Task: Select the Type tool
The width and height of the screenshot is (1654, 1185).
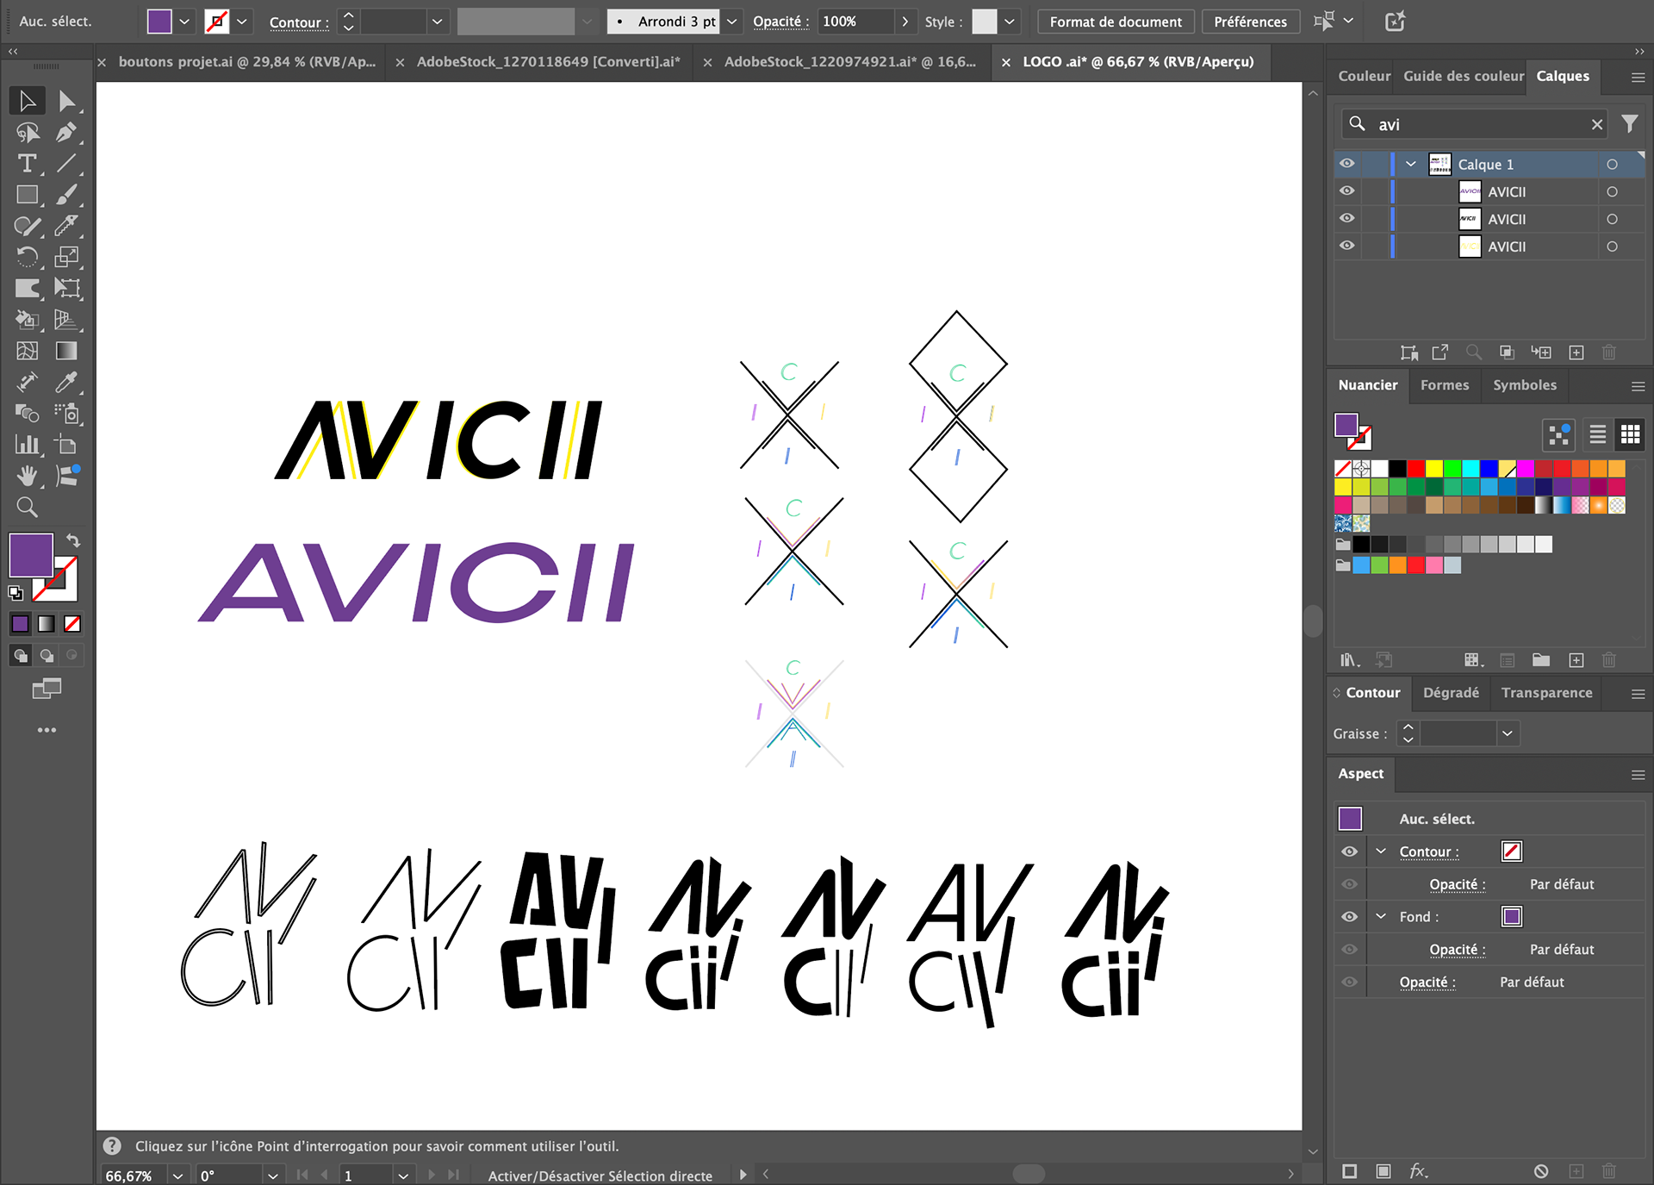Action: 27,163
